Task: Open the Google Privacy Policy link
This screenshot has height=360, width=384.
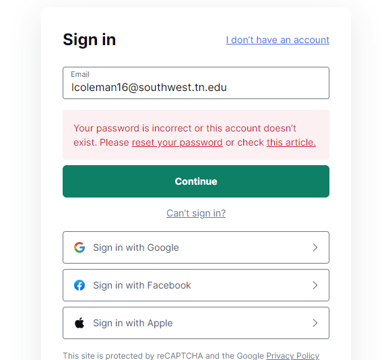Action: [292, 355]
